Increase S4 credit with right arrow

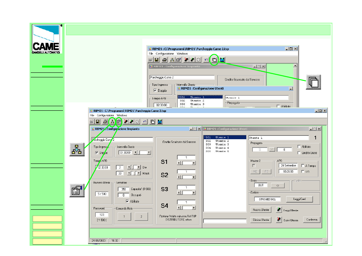194,207
